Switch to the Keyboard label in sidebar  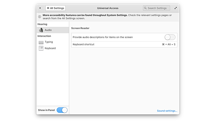pos(50,48)
